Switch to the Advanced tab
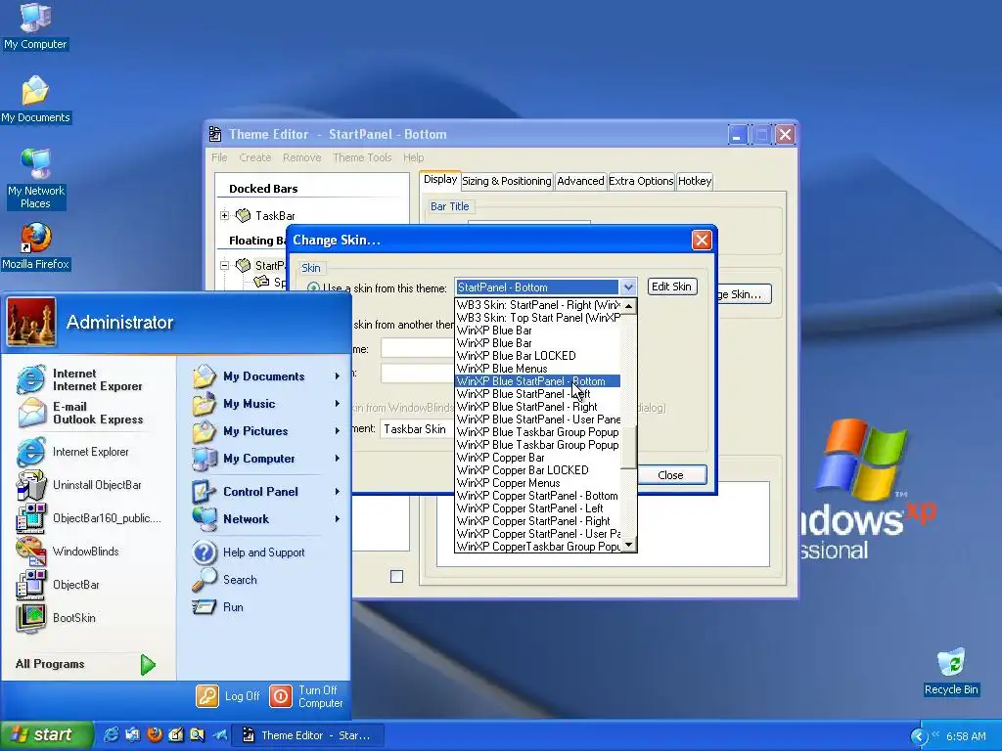The height and width of the screenshot is (751, 1002). click(580, 181)
